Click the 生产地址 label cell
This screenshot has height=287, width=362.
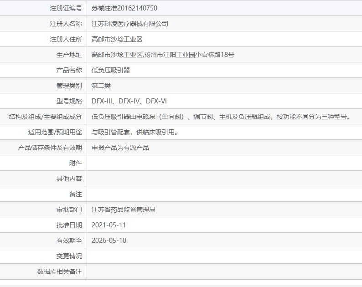coord(43,55)
